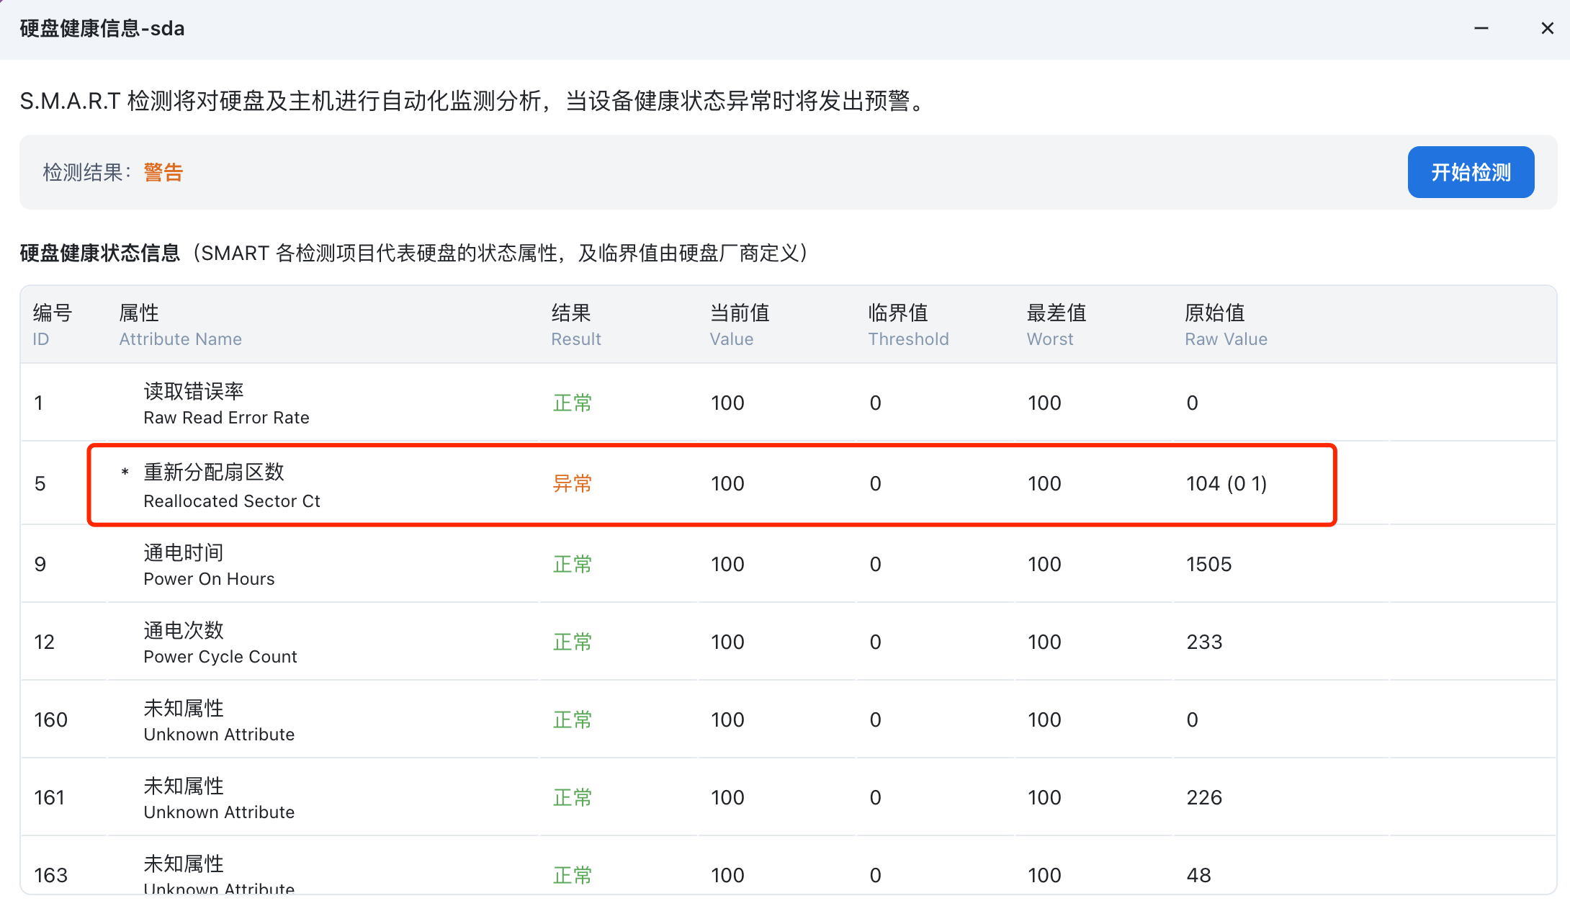Screen dimensions: 1570x906
Task: Click ID number 12 in the table
Action: click(x=45, y=642)
